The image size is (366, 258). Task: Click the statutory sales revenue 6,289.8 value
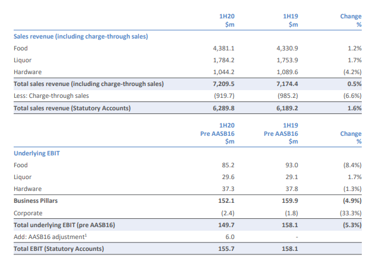pyautogui.click(x=224, y=108)
